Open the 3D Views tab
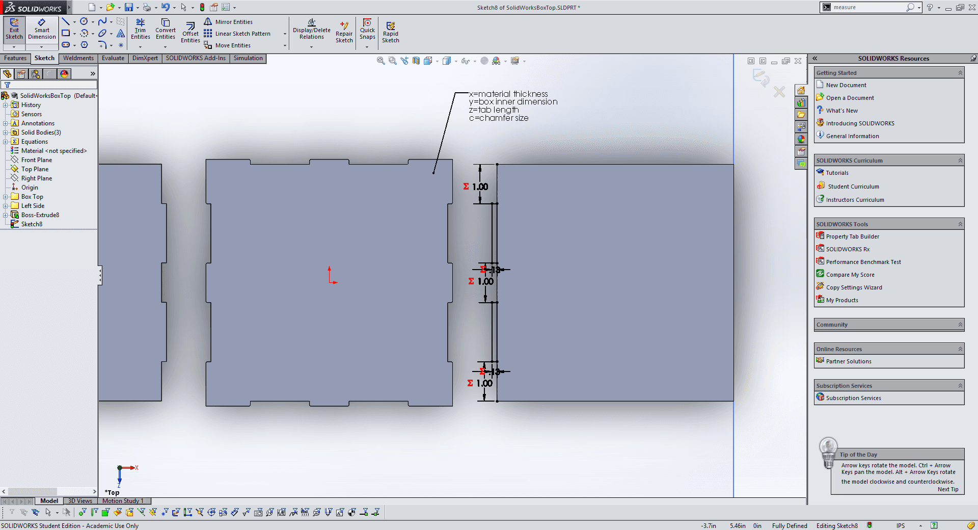978x530 pixels. click(80, 501)
